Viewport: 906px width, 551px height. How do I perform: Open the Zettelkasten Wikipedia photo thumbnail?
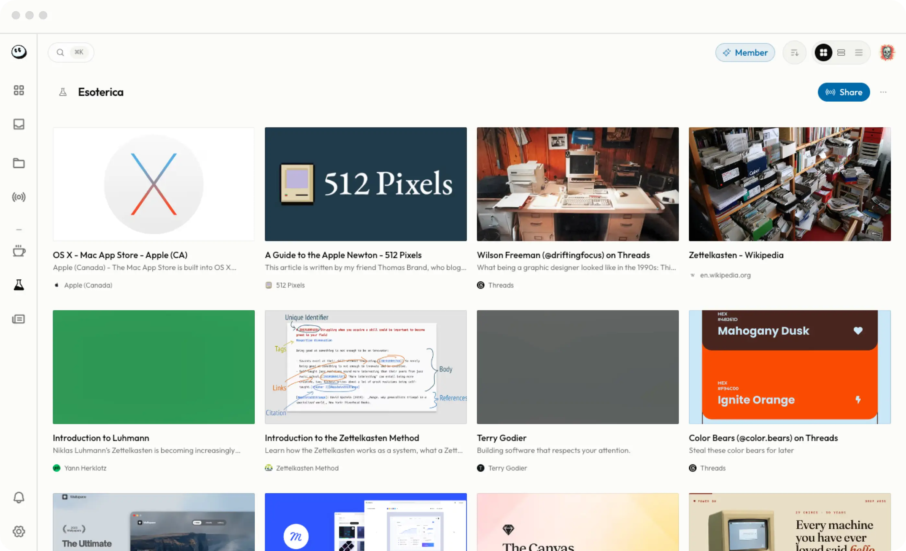click(x=790, y=184)
